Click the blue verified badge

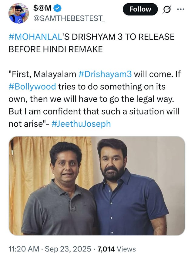(x=58, y=8)
